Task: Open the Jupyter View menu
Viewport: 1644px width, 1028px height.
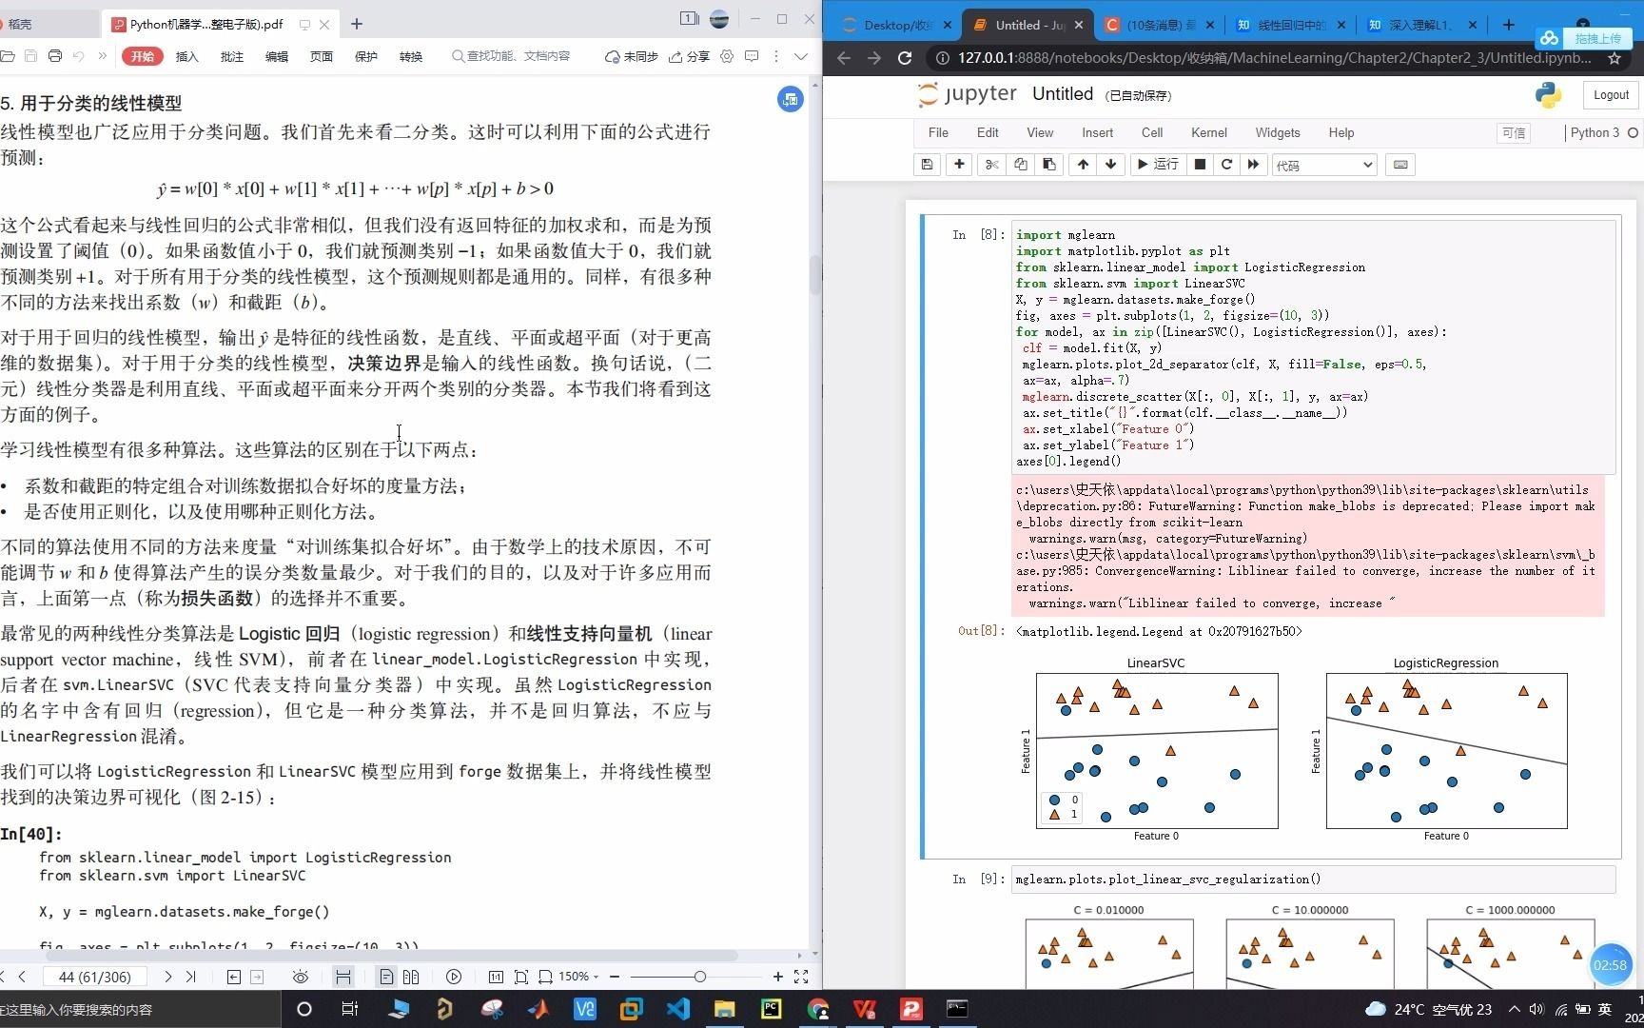Action: (1040, 132)
